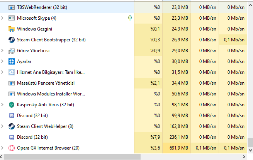The width and height of the screenshot is (253, 160).
Task: Click the vertical scrollbar up arrow
Action: pos(250,5)
